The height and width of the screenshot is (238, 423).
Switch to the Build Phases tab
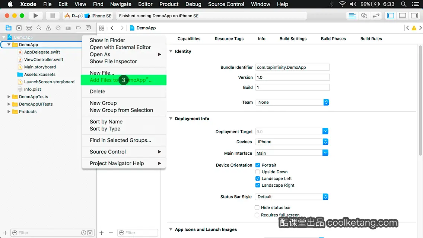[x=333, y=39]
